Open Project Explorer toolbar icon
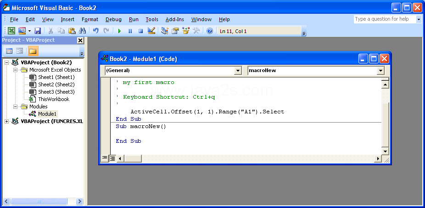Screen dimensions: 425x208 tap(165, 31)
